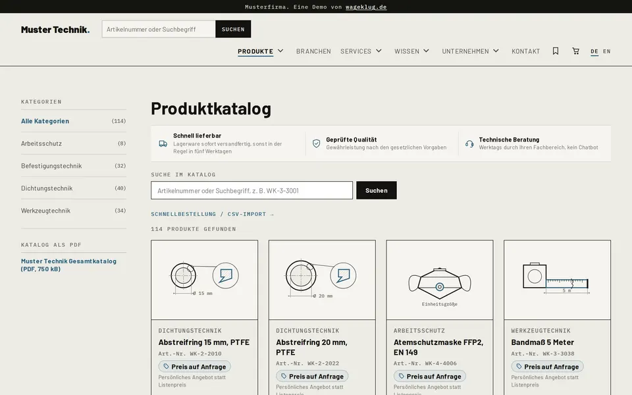
Task: Click text '114 PRODUKTE GEFUNDEN'
Action: point(194,229)
